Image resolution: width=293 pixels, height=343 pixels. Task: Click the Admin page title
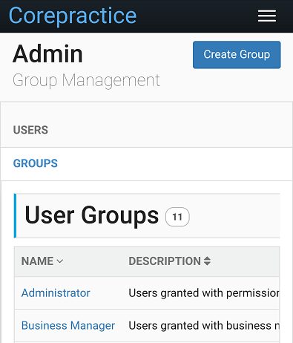47,54
